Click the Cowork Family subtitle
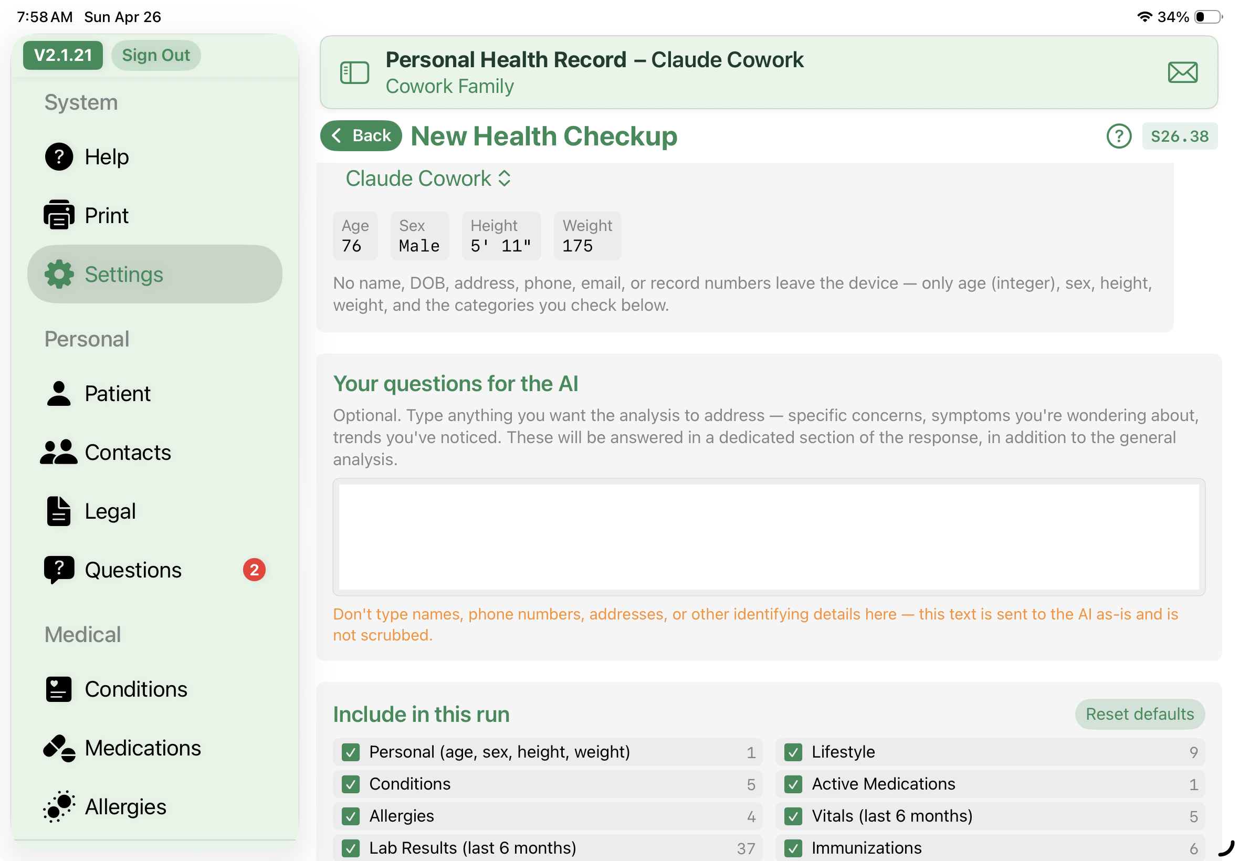 [450, 86]
